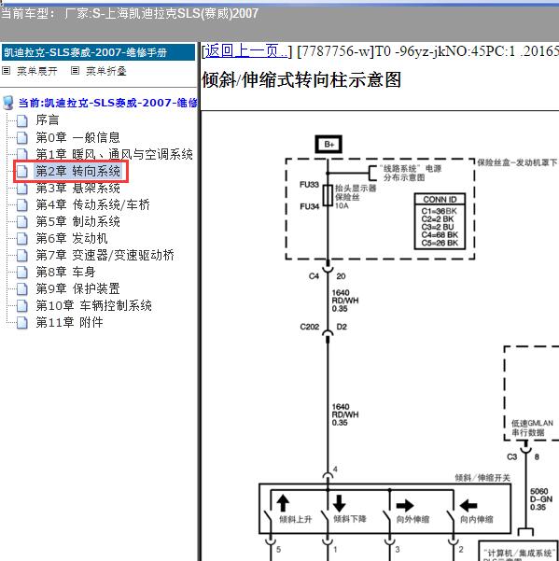Click the blue manual title header
The width and height of the screenshot is (559, 561).
[98, 52]
